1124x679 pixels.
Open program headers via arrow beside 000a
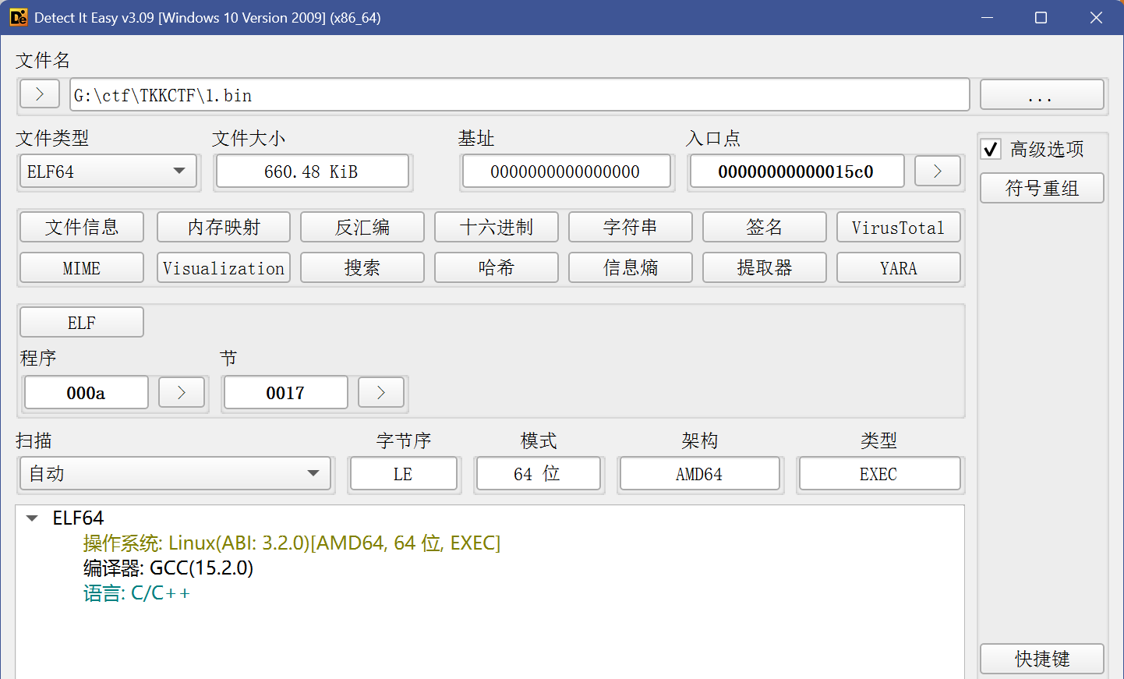click(182, 393)
